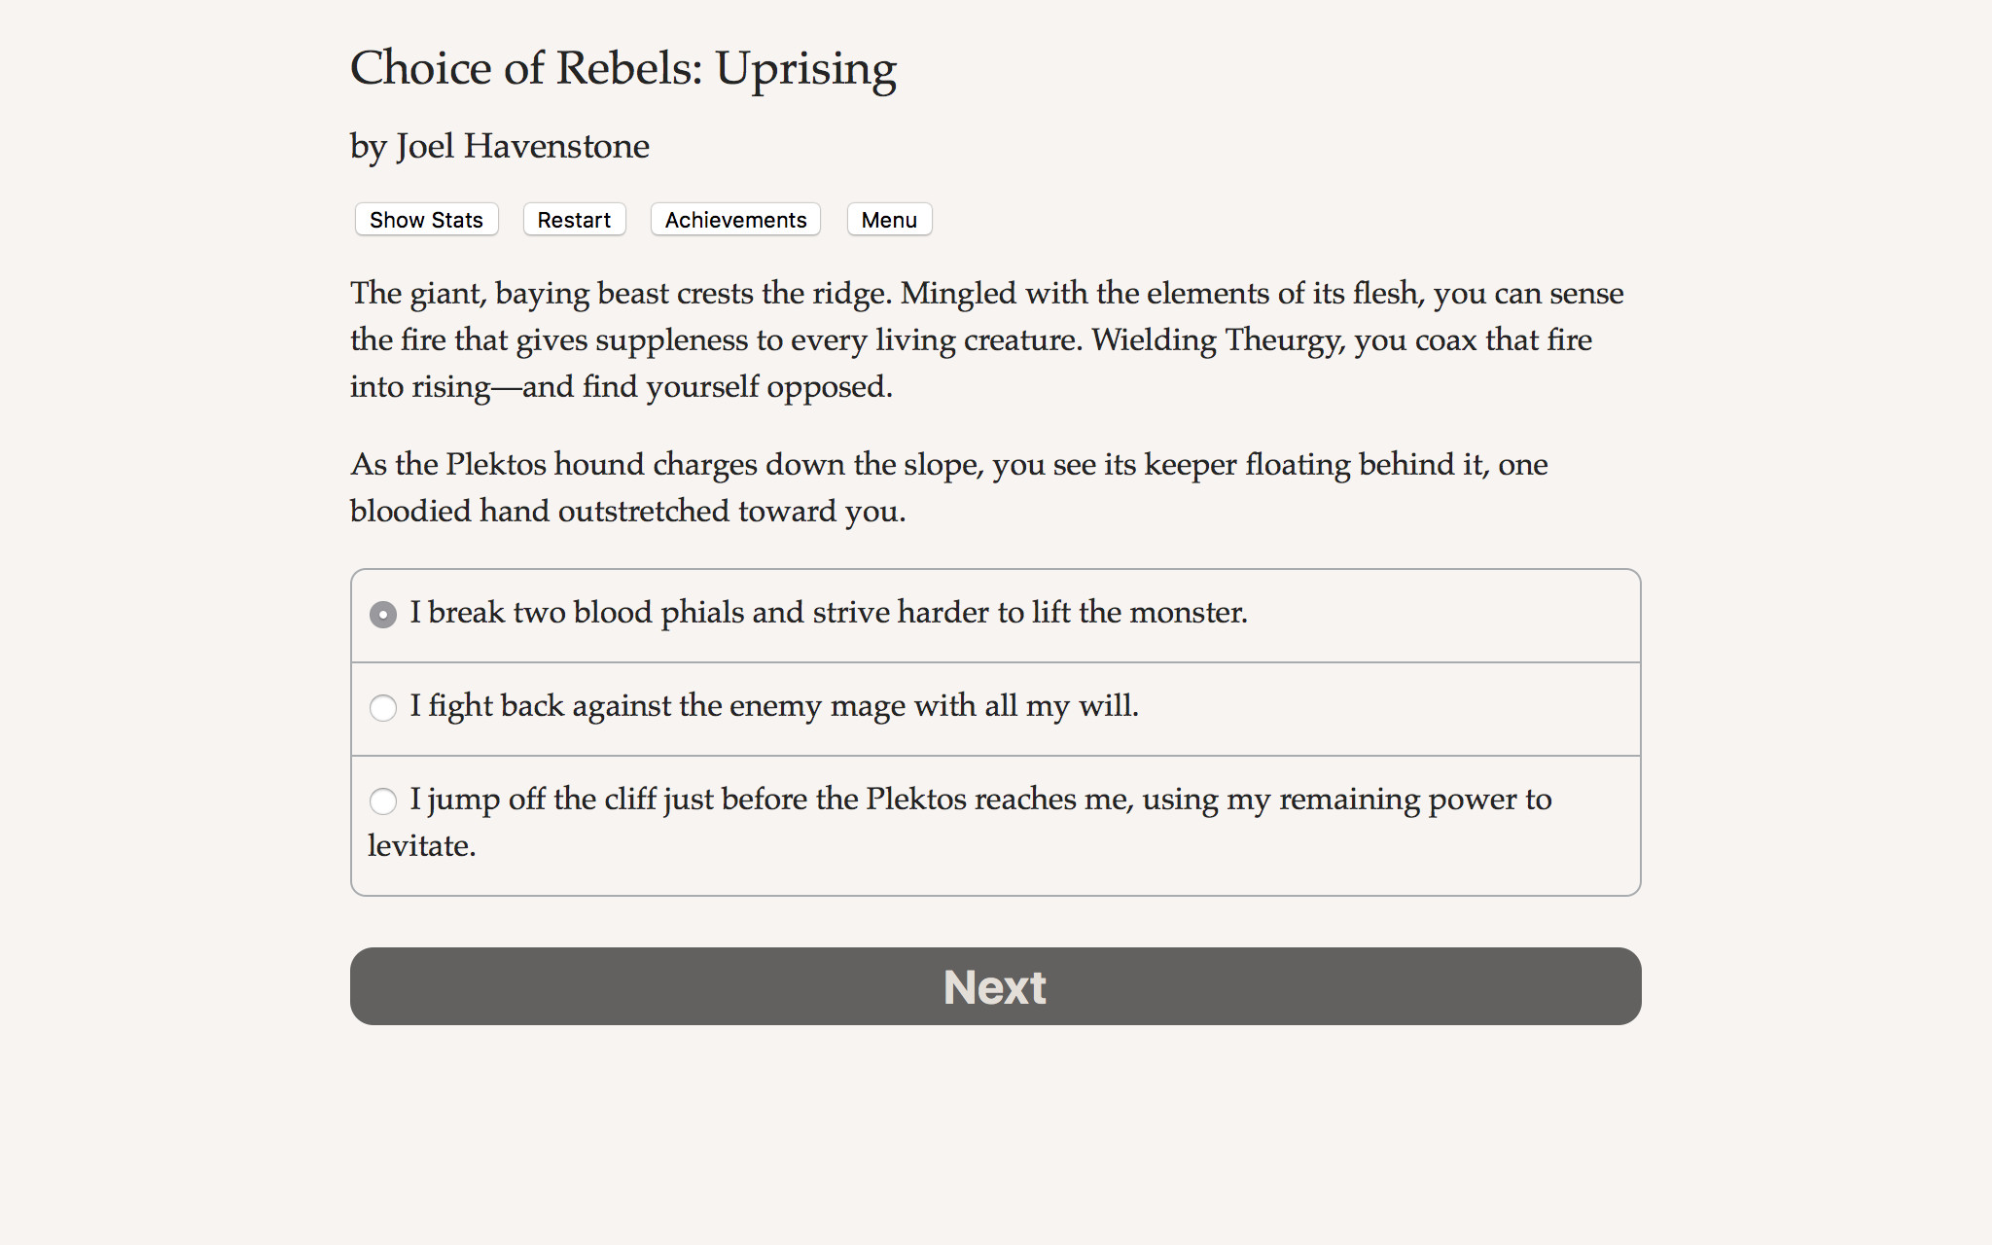
Task: Click the author name Joel Havenstone
Action: coord(499,146)
